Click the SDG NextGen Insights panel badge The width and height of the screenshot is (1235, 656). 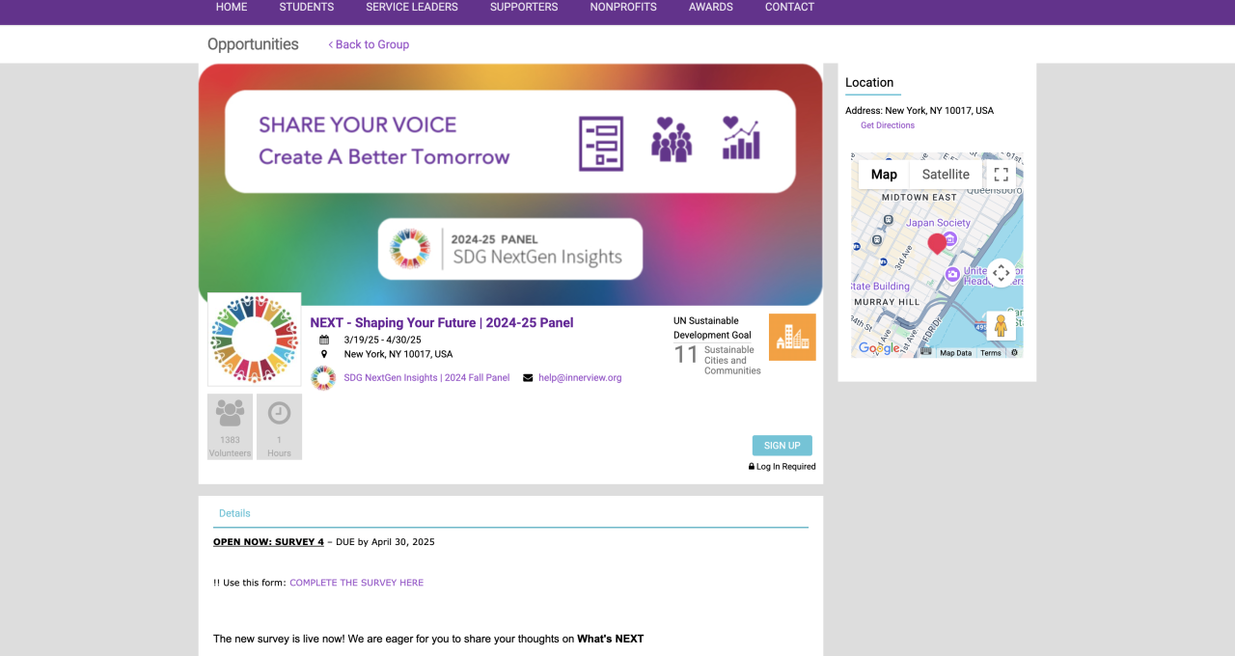(x=510, y=249)
